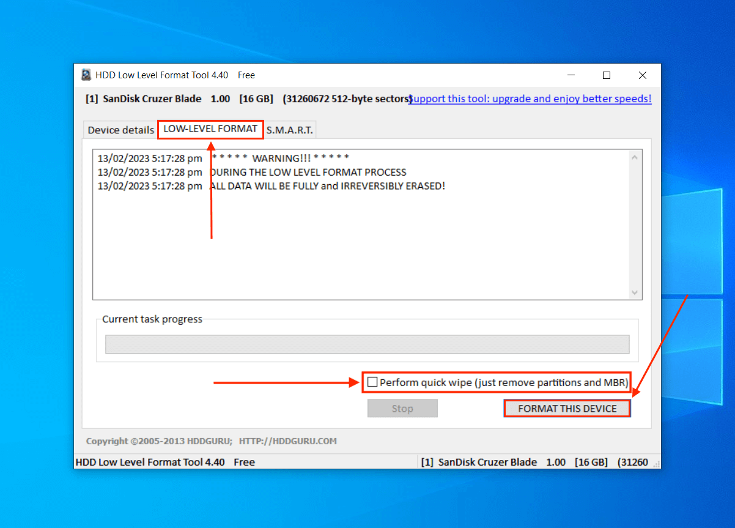Open the Support this tool upgrade link

click(530, 99)
